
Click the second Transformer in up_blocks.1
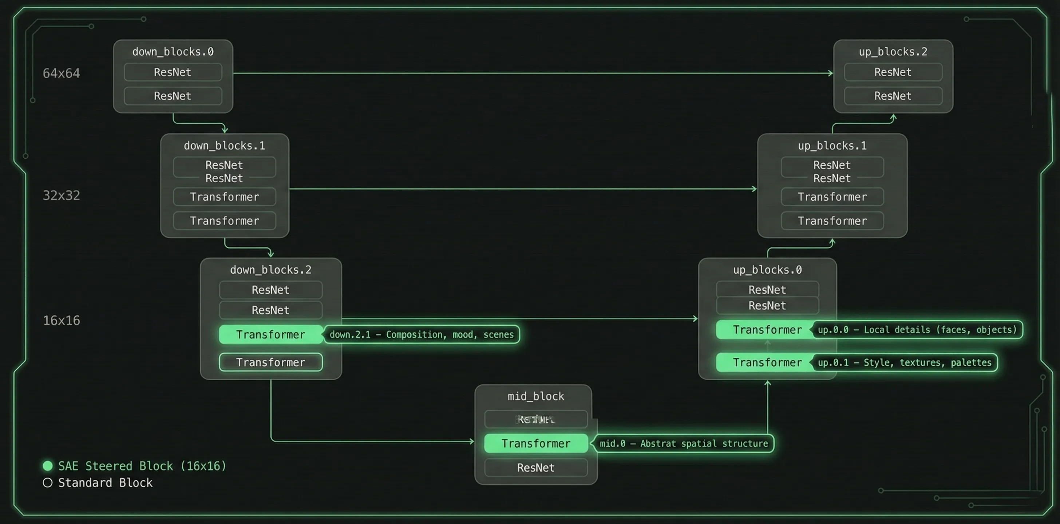coord(832,221)
